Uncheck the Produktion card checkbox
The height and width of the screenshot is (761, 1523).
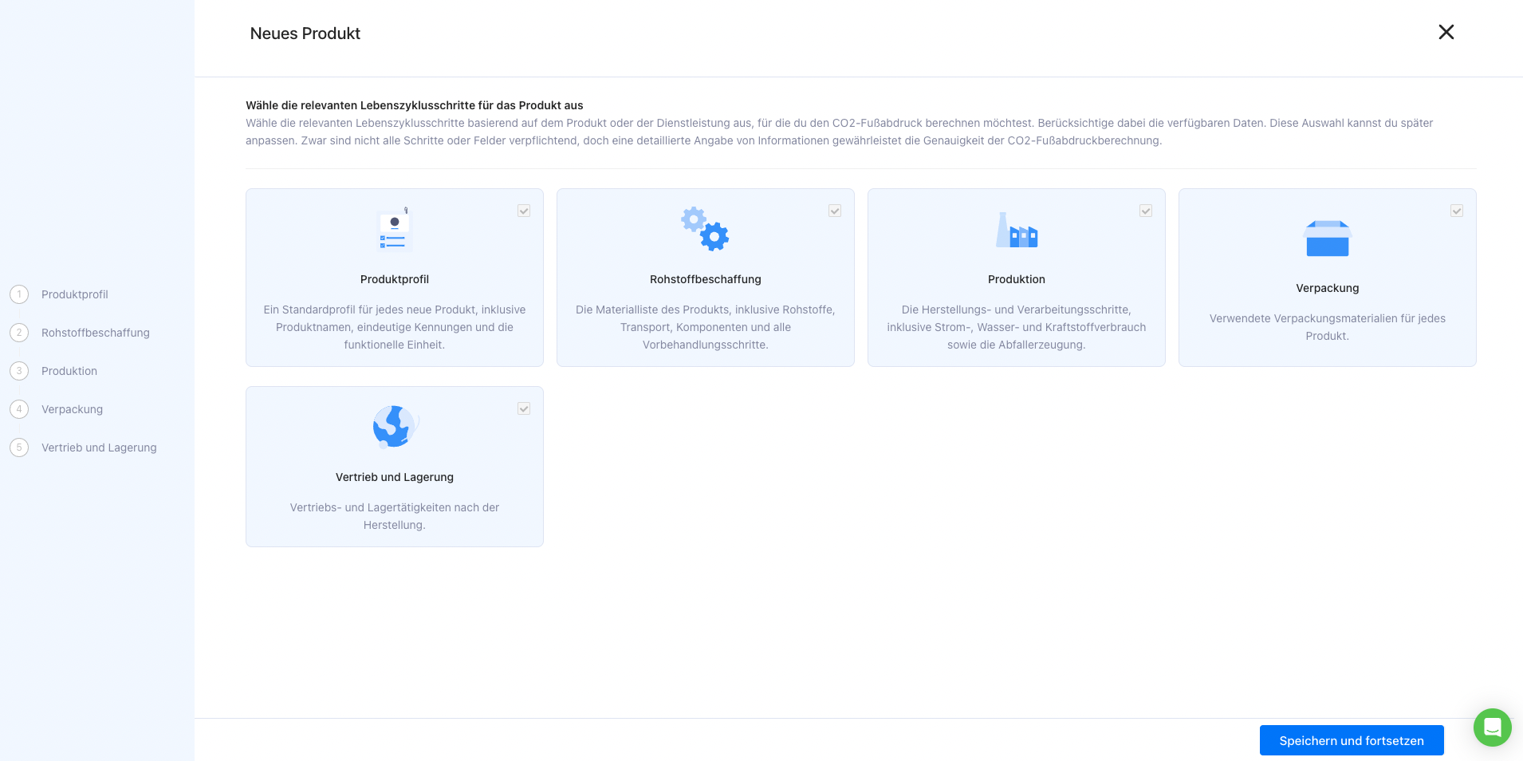(1146, 211)
